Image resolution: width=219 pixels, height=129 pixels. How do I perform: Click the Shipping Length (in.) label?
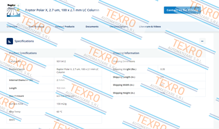click(124, 77)
